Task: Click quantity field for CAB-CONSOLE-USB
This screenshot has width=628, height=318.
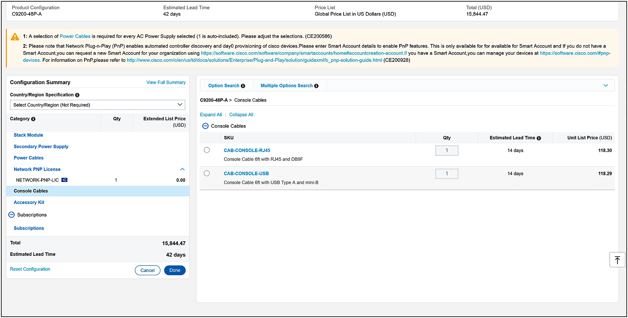Action: coord(447,174)
